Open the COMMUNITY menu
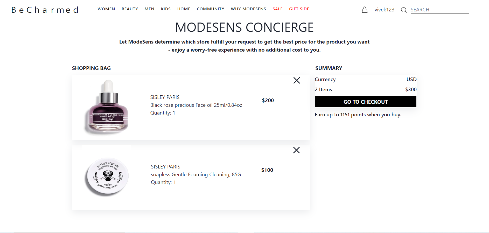This screenshot has height=233, width=489. click(211, 9)
